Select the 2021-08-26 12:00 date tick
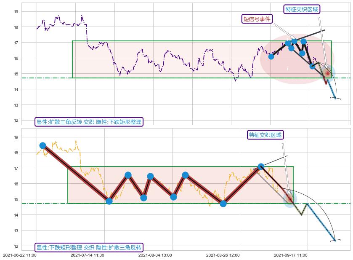The height and width of the screenshot is (260, 353). pyautogui.click(x=223, y=255)
